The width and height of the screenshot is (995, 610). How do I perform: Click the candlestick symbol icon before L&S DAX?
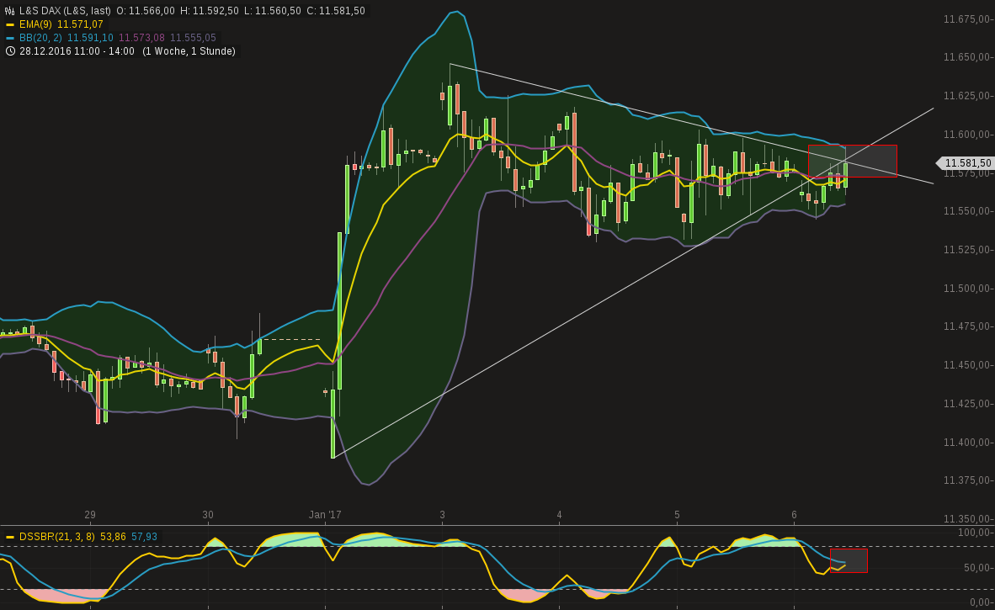coord(9,10)
